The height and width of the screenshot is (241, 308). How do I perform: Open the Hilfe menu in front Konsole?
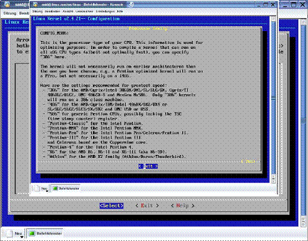click(120, 12)
